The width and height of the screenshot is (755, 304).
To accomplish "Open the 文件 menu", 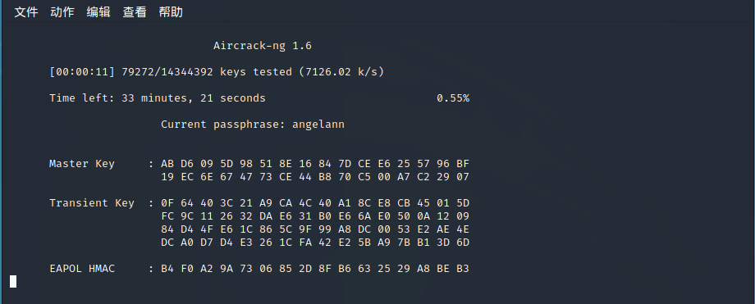I will (x=26, y=12).
